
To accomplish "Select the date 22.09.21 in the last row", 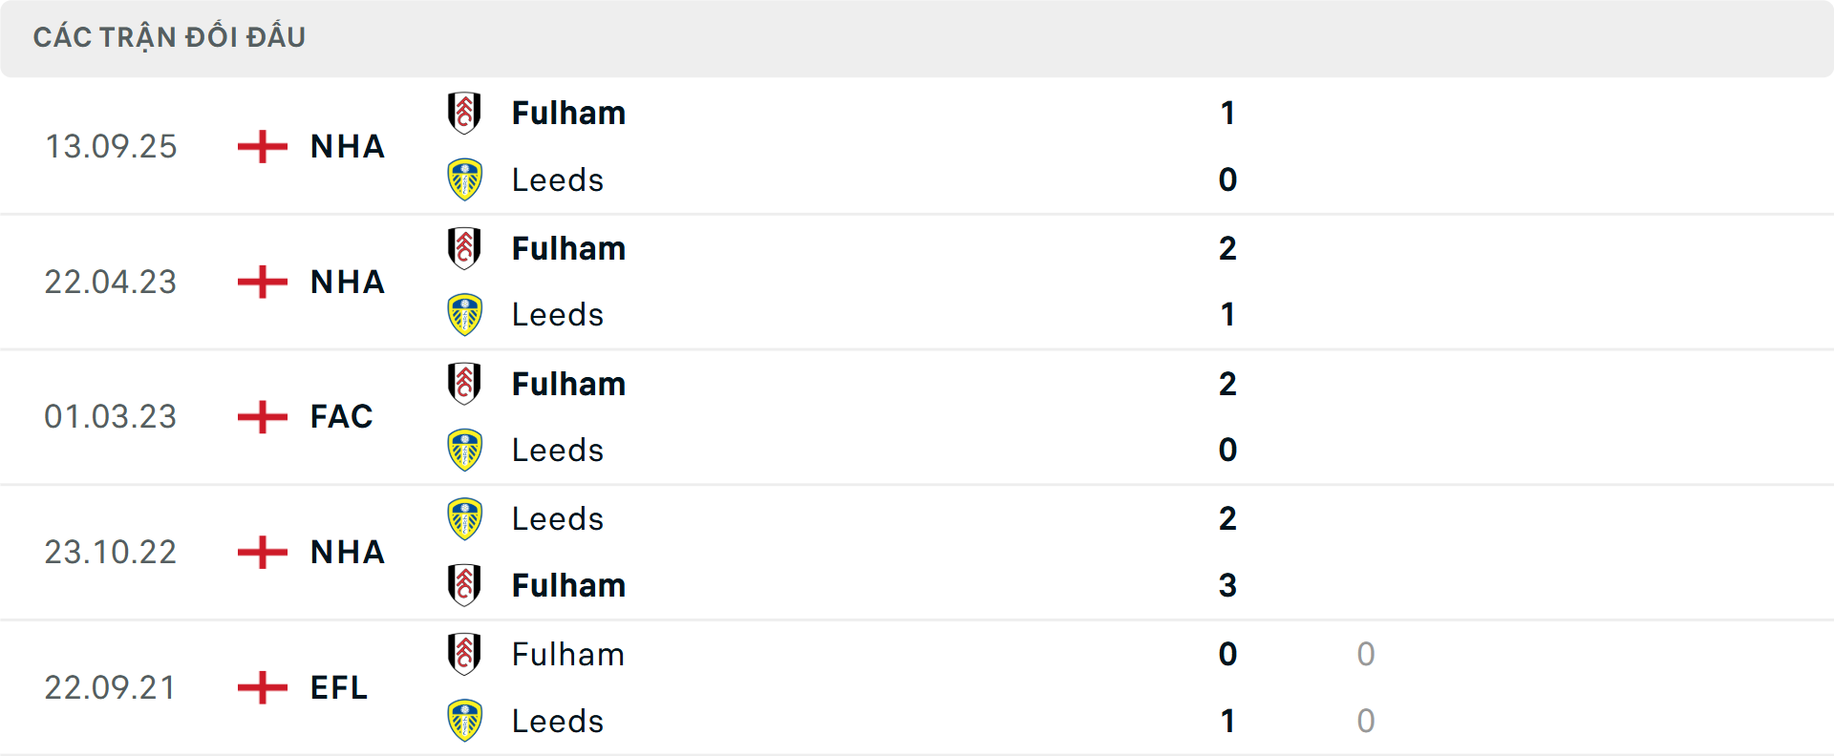I will click(111, 687).
